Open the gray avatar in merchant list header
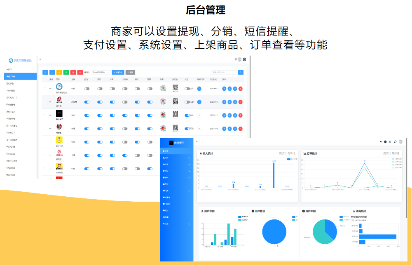 click(x=240, y=59)
